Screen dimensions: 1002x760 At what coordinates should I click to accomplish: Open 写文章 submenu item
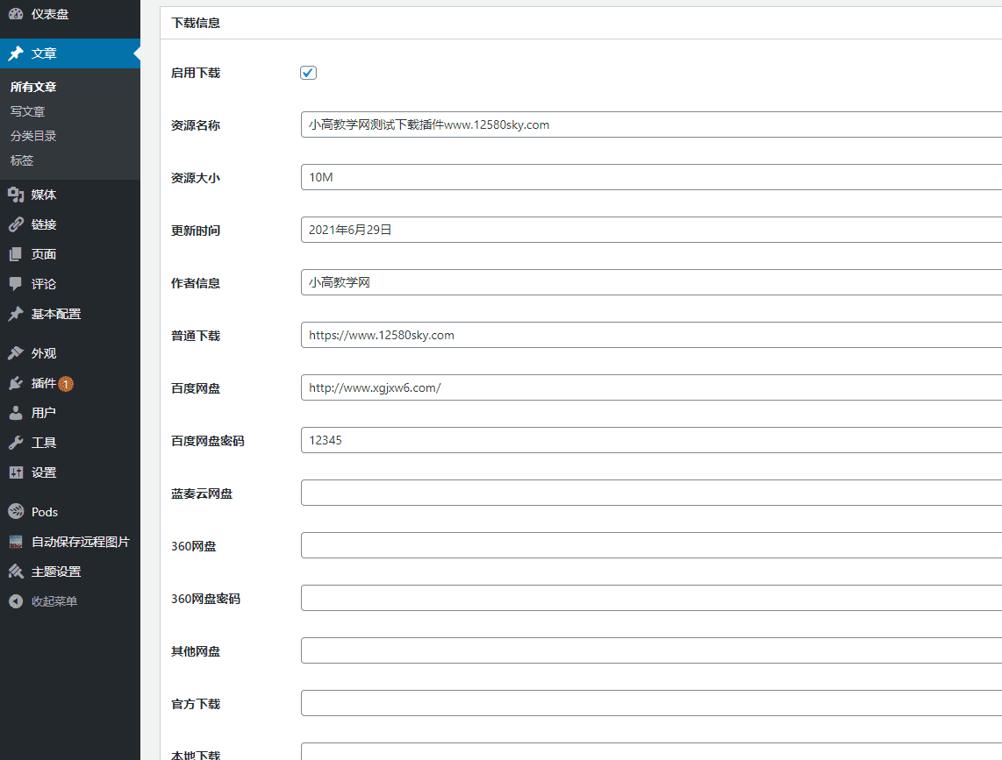(x=27, y=111)
